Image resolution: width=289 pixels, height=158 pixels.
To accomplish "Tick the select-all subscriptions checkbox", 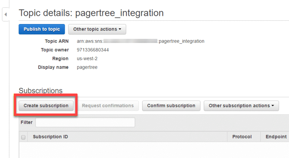I will click(24, 137).
